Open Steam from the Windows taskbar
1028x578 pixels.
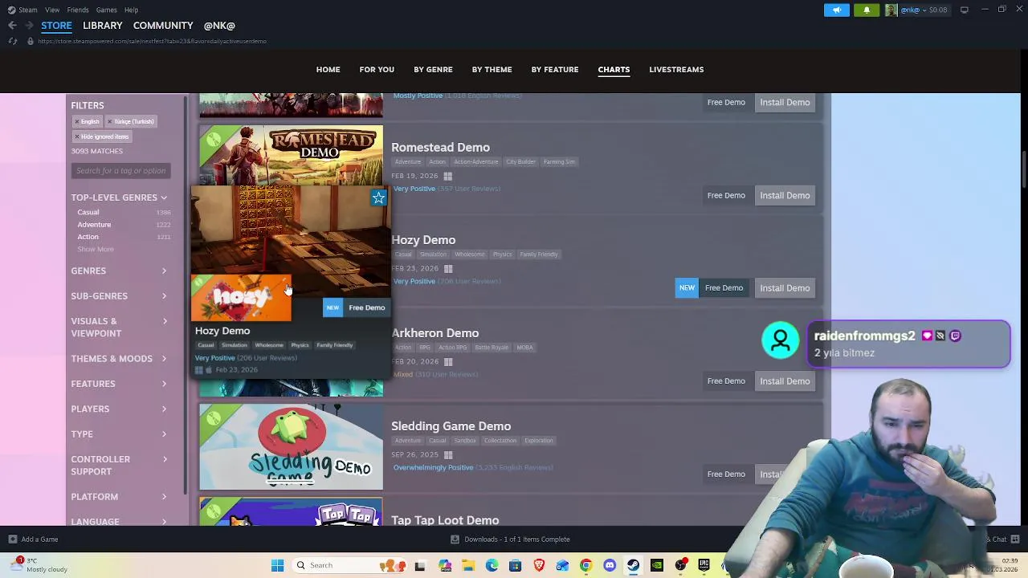633,565
